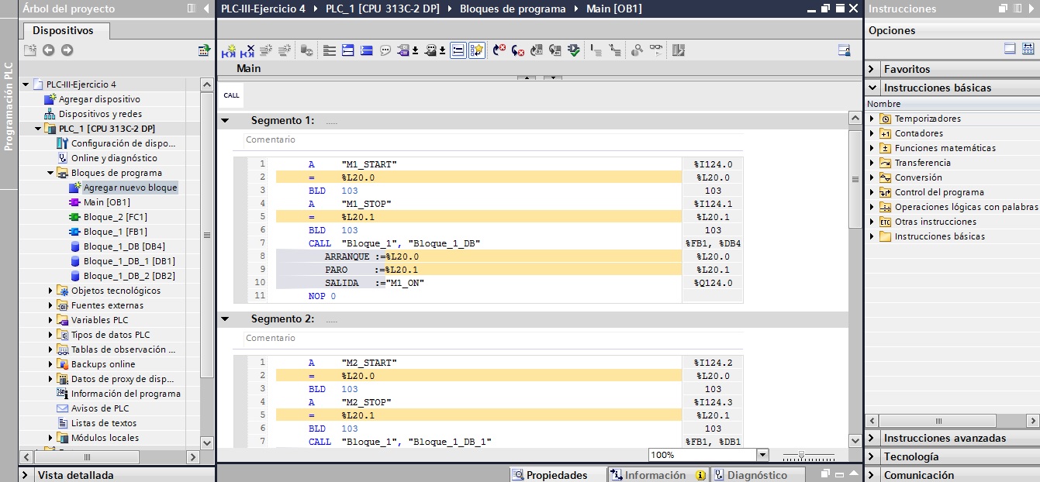Expand the Variables PLC folder
This screenshot has width=1040, height=482.
pos(50,320)
